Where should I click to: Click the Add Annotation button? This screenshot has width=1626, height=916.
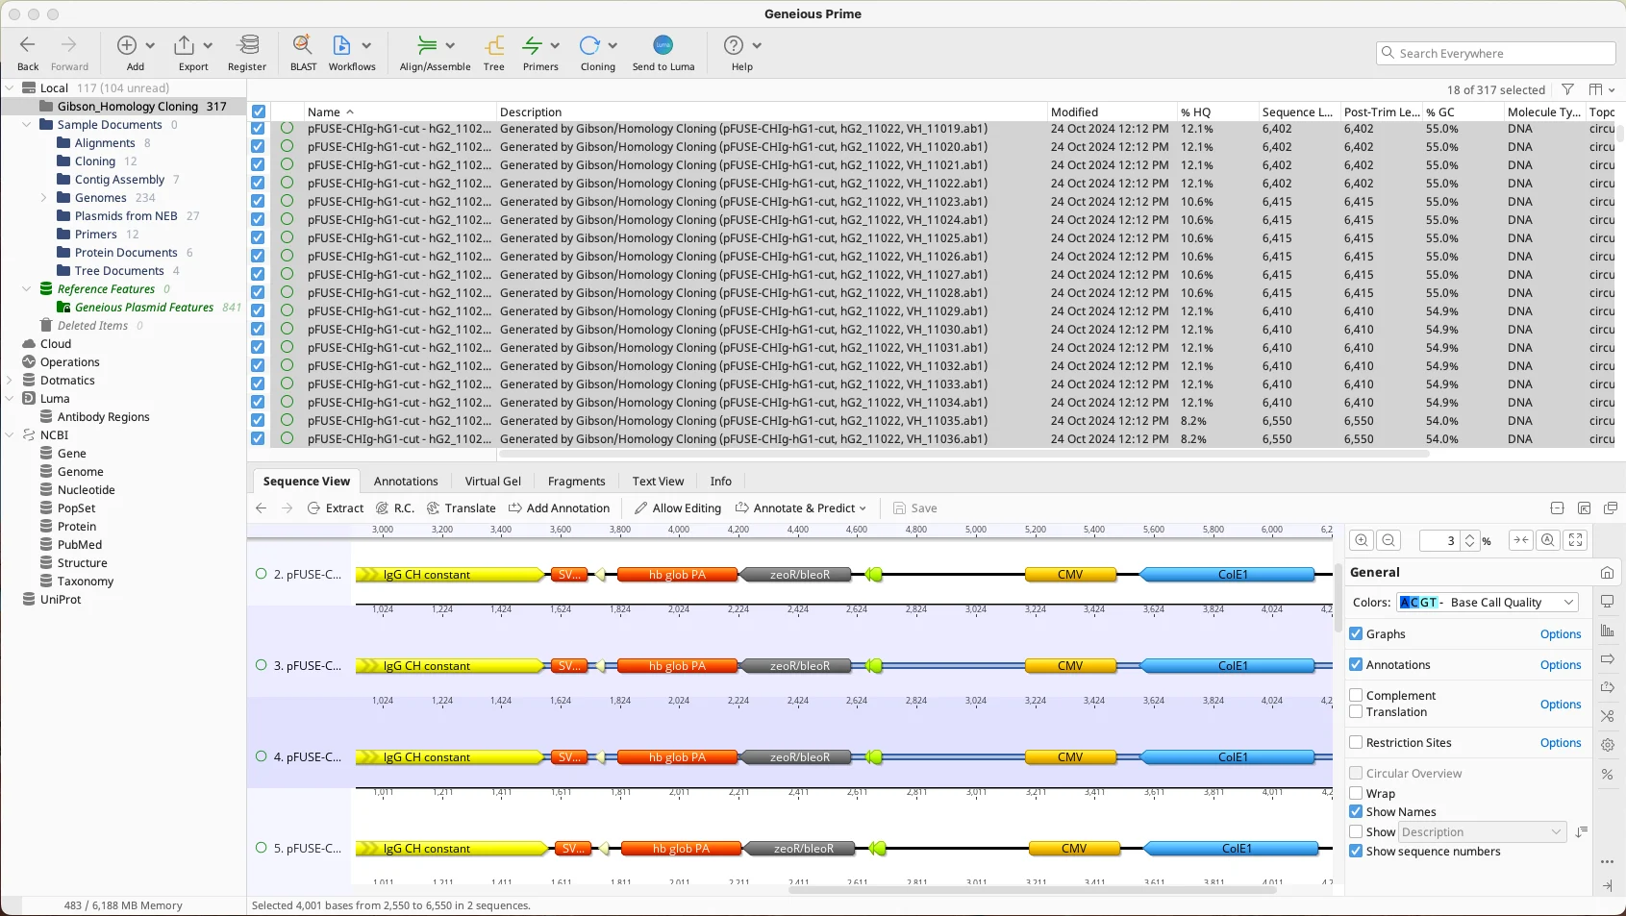click(559, 508)
